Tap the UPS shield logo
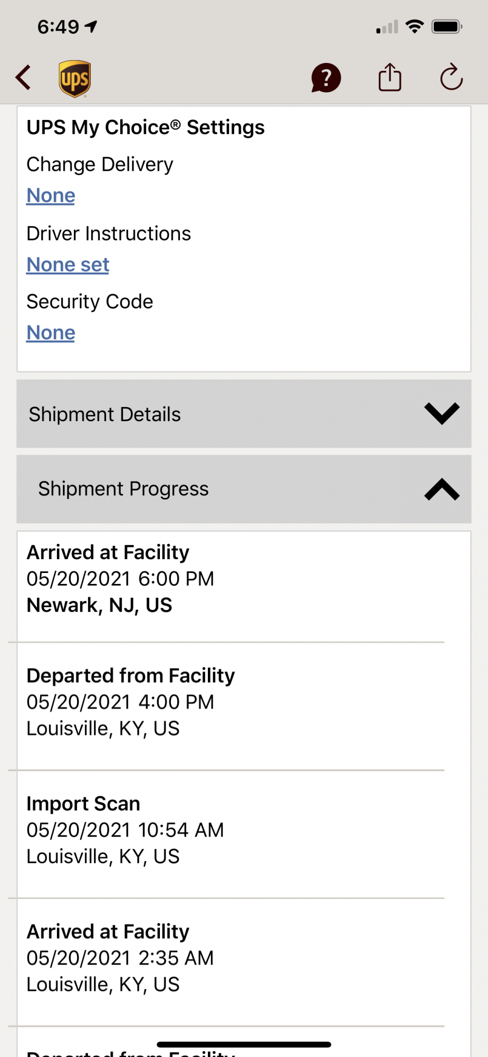The image size is (488, 1057). point(74,79)
